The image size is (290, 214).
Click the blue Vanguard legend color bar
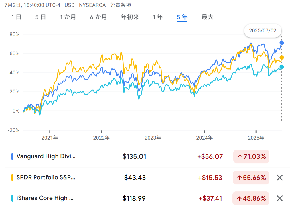12,156
